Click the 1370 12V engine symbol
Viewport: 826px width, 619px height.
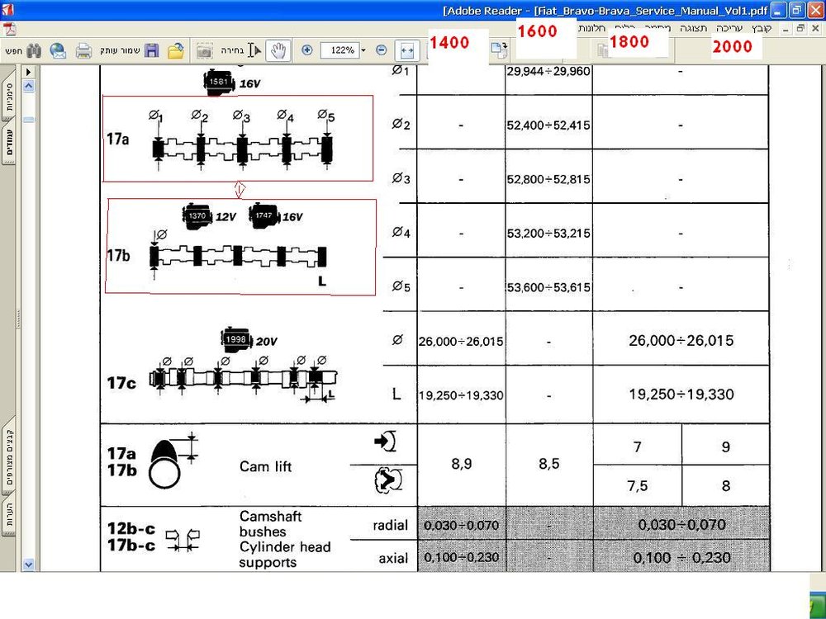pos(209,216)
